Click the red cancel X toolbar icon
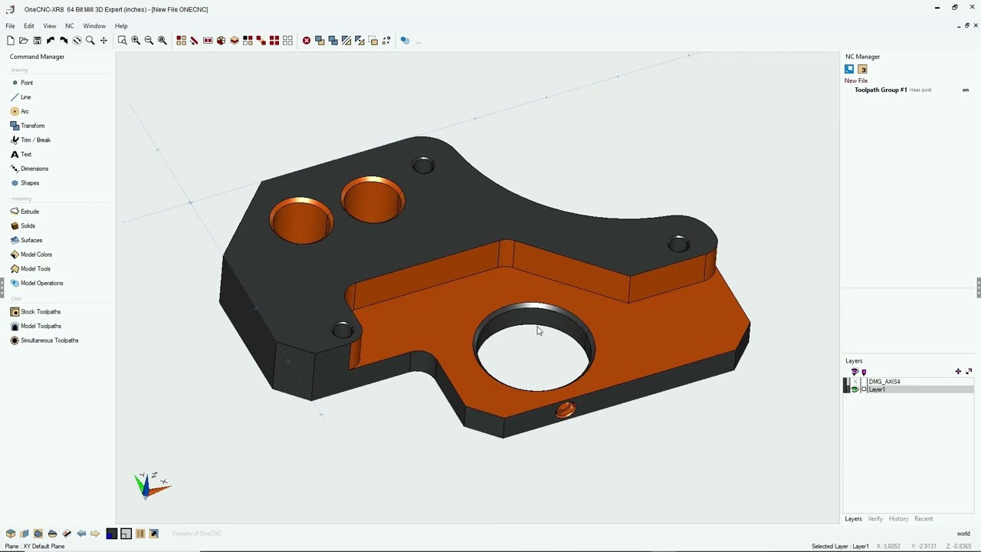Screen dimensions: 981x552 (x=307, y=41)
